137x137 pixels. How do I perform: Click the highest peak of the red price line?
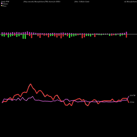pos(30,84)
